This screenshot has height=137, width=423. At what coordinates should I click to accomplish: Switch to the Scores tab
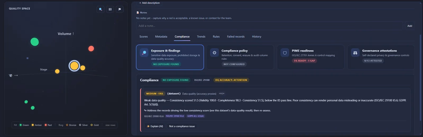(x=144, y=36)
